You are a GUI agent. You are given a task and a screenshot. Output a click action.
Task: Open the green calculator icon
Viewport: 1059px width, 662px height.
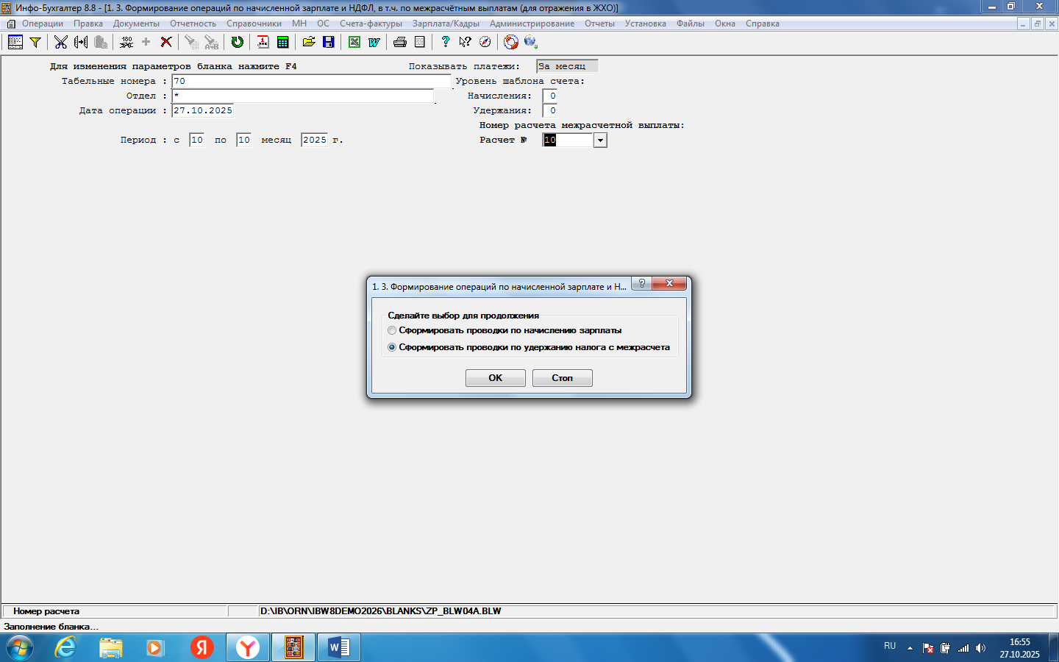pyautogui.click(x=282, y=42)
